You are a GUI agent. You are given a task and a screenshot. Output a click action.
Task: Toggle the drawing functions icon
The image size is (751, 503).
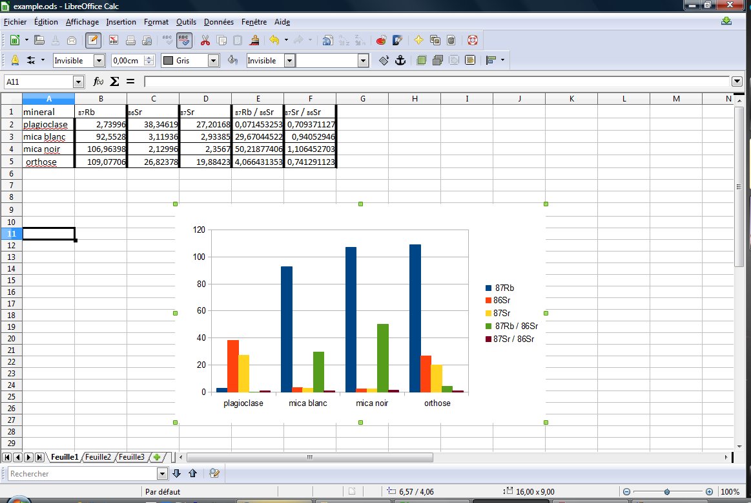pos(397,40)
